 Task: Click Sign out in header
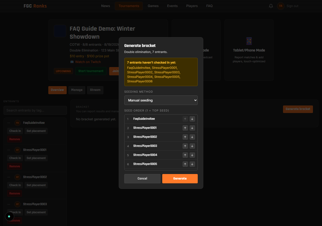point(293,6)
